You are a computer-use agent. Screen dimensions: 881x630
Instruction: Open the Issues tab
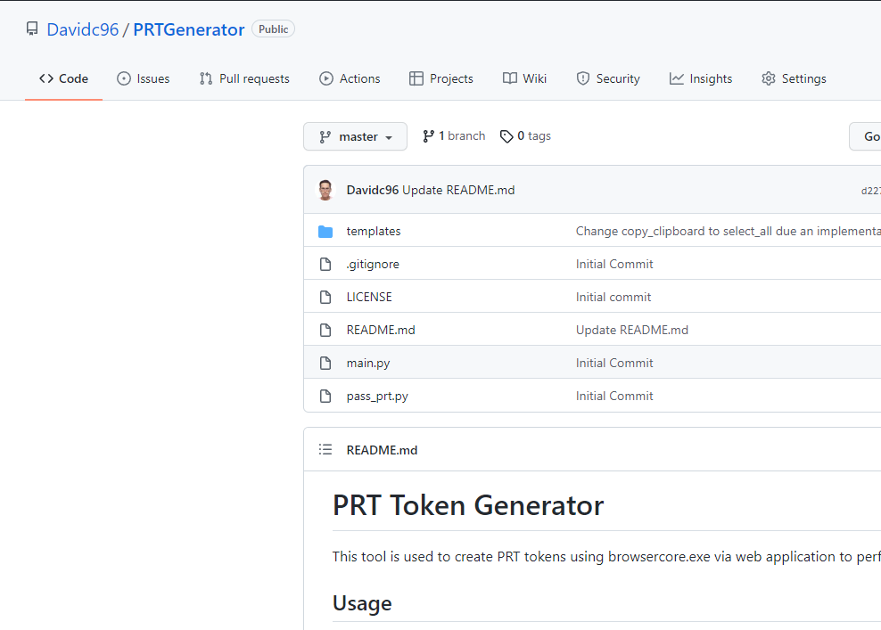pyautogui.click(x=144, y=78)
